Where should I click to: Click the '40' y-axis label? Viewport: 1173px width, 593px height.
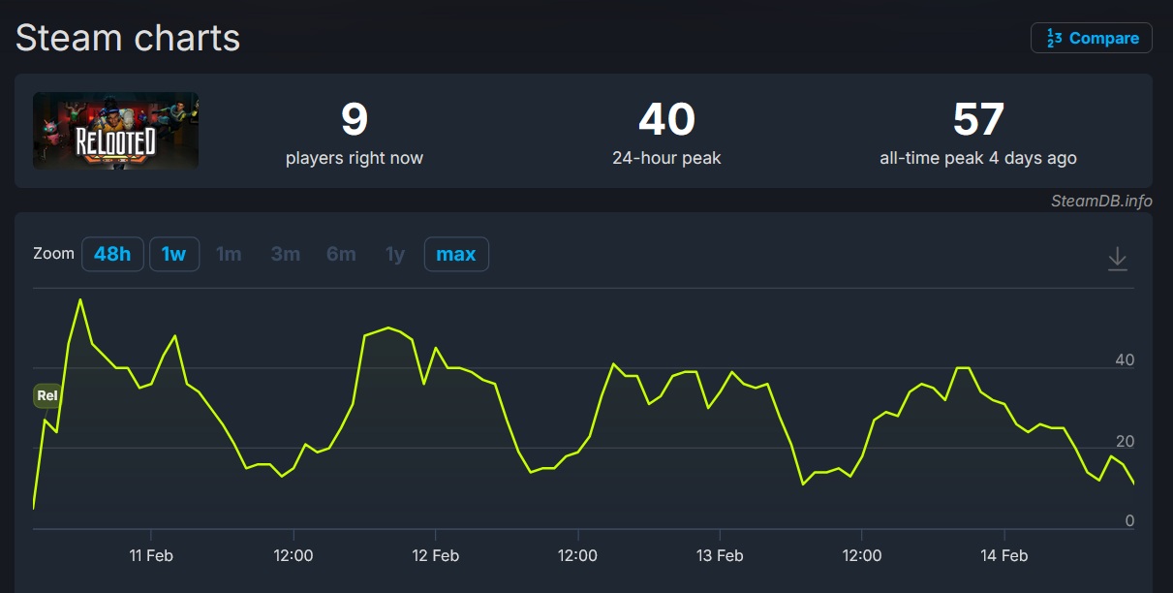tap(1125, 360)
